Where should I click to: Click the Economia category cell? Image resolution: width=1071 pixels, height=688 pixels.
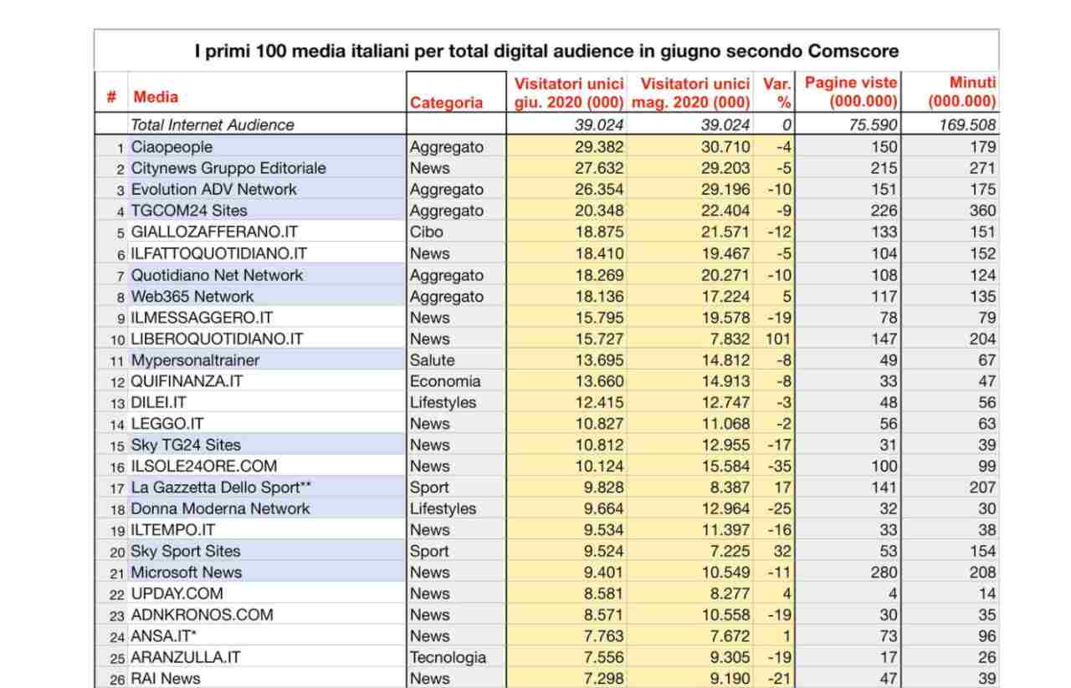click(445, 381)
